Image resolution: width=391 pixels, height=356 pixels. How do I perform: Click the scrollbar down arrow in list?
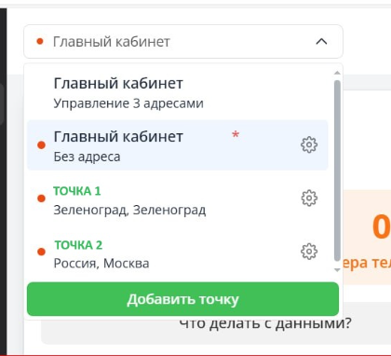coord(337,270)
